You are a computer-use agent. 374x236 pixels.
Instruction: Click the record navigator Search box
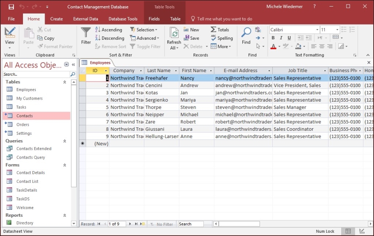tap(191, 224)
